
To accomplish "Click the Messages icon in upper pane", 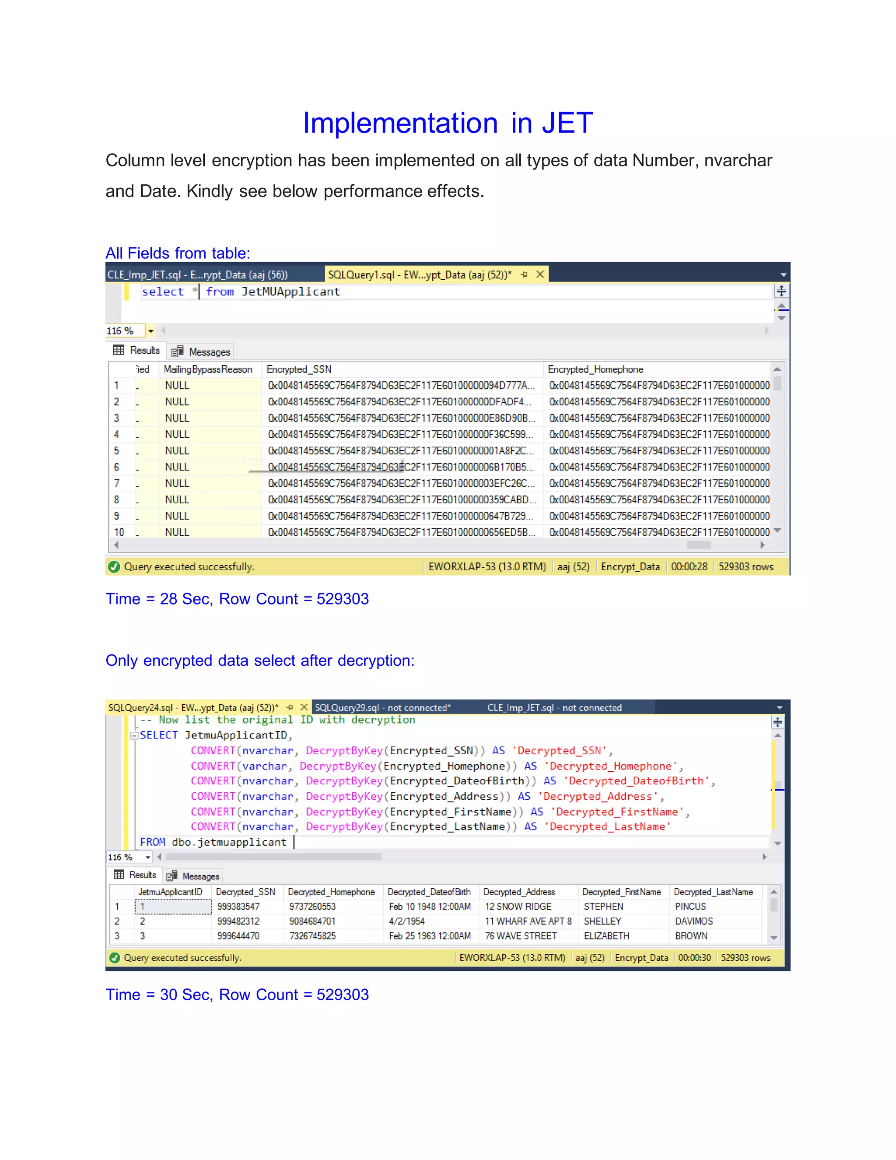I will click(x=177, y=351).
